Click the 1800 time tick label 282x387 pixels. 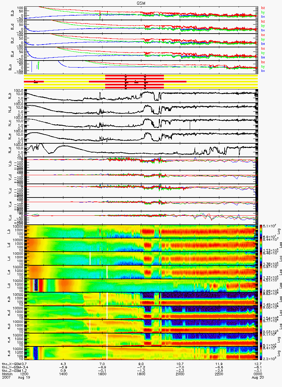click(141, 374)
